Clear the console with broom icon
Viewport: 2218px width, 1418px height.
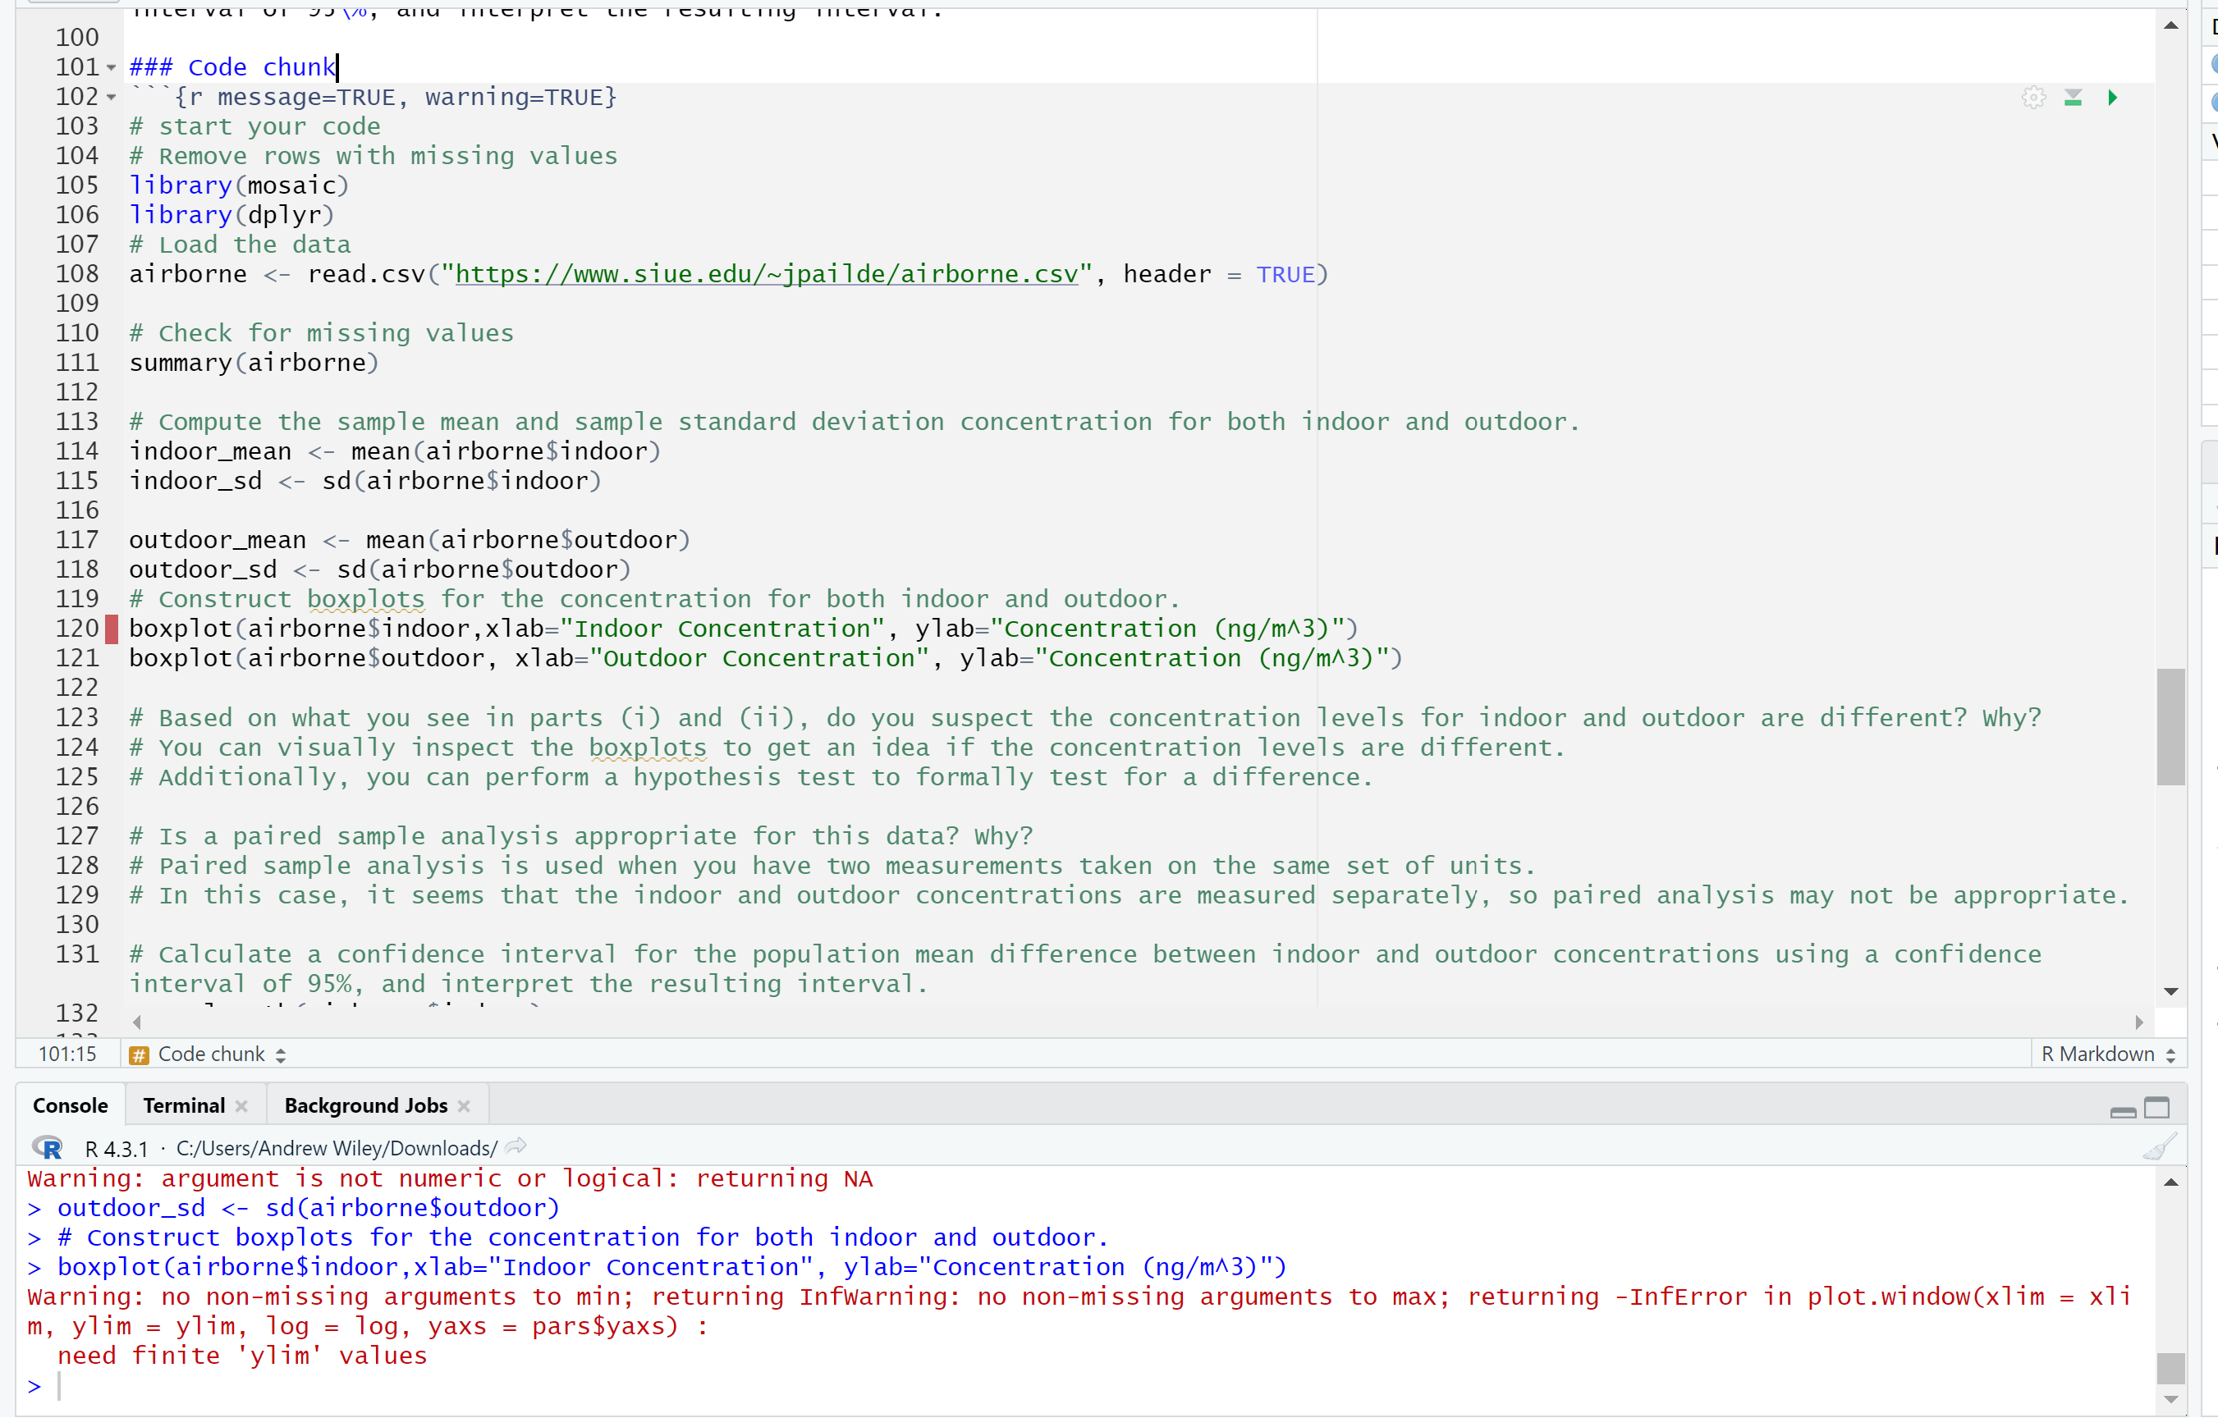pyautogui.click(x=2158, y=1147)
